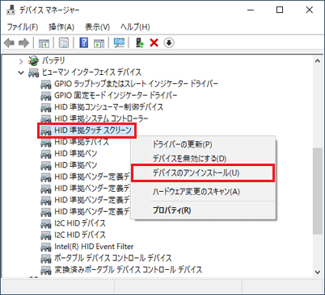325x295 pixels.
Task: Select ポータブル デバイス コントロール デバイス
Action: pos(113,258)
